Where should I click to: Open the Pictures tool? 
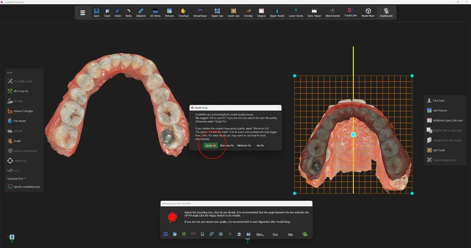[x=169, y=13]
